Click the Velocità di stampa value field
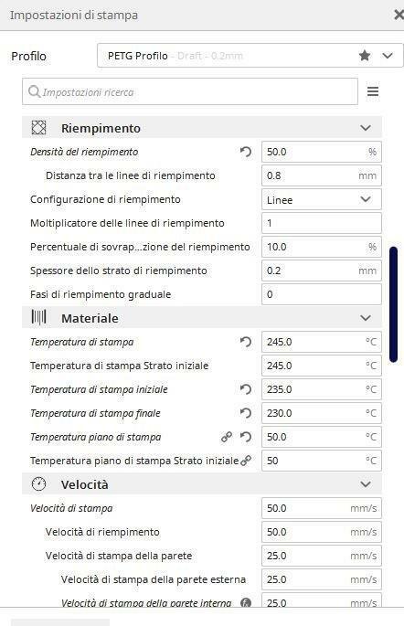Image resolution: width=404 pixels, height=626 pixels. (x=322, y=508)
